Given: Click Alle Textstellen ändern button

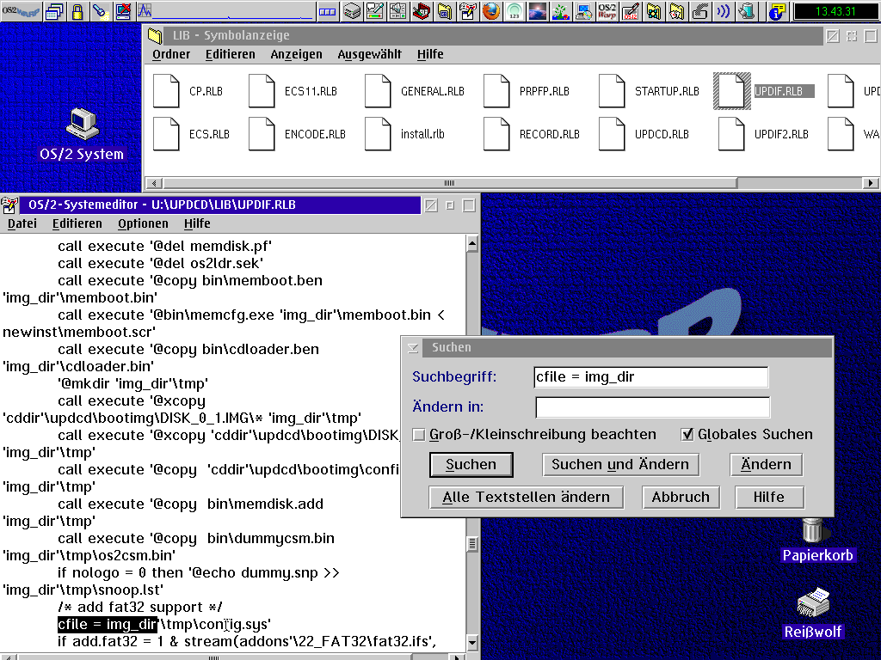Looking at the screenshot, I should (x=527, y=498).
